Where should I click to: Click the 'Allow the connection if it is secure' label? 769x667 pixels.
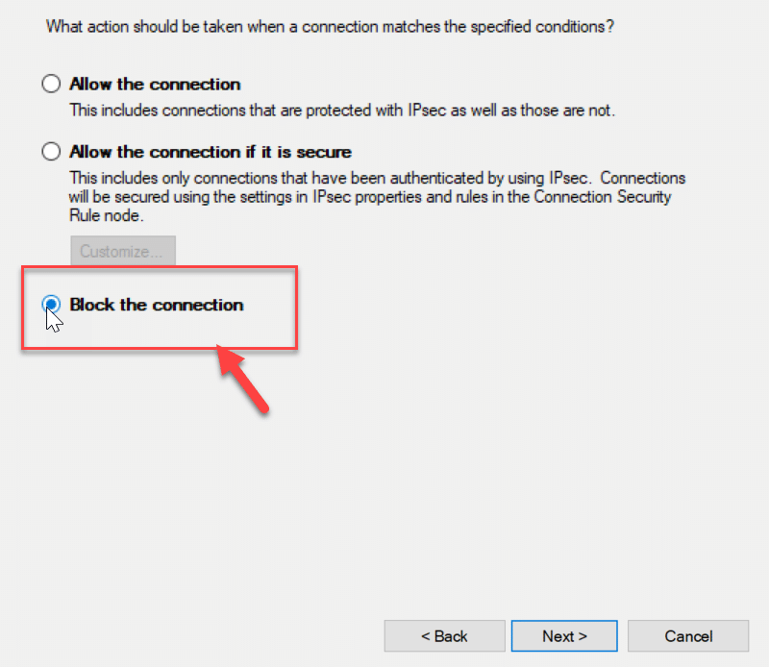pyautogui.click(x=211, y=152)
